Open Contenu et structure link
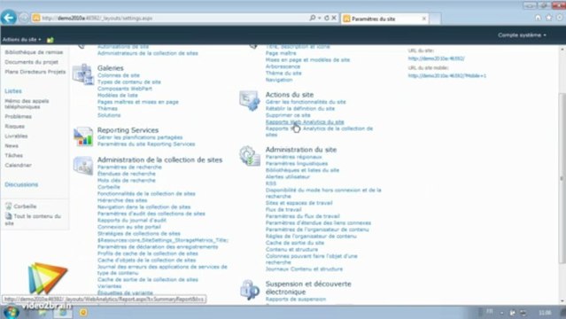566x319 pixels. coord(291,249)
